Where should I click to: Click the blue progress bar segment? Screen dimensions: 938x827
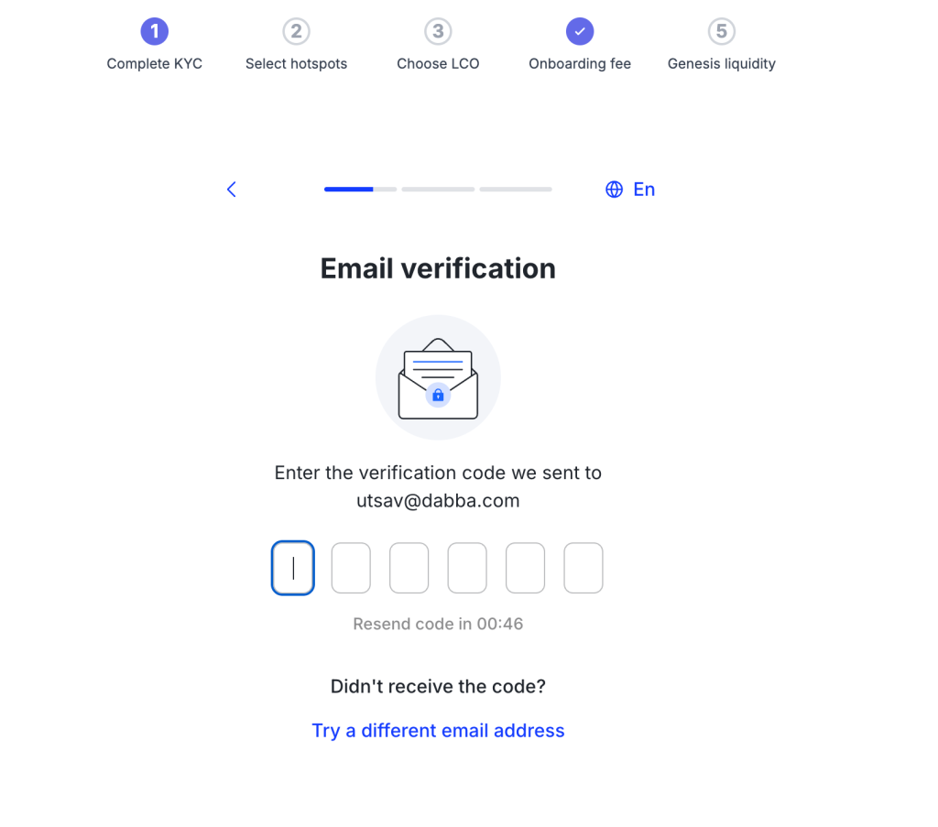(349, 189)
